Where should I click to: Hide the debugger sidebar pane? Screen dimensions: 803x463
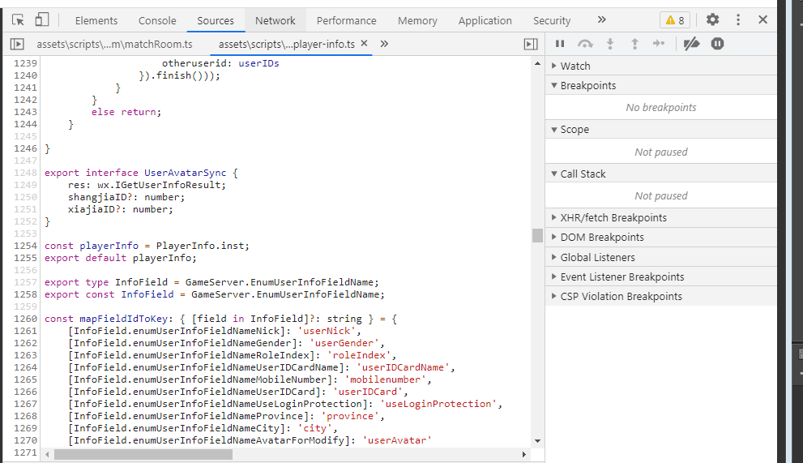click(x=531, y=44)
